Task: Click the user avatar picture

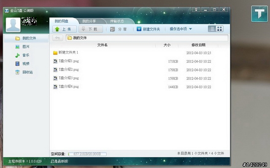Action: [x=13, y=25]
